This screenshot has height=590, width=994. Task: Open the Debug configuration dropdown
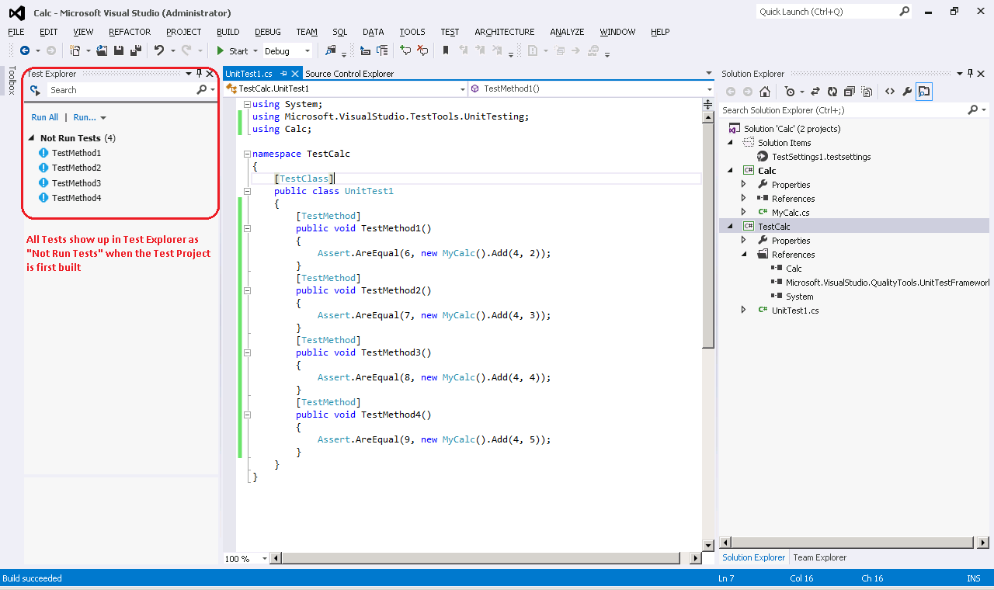[x=306, y=50]
